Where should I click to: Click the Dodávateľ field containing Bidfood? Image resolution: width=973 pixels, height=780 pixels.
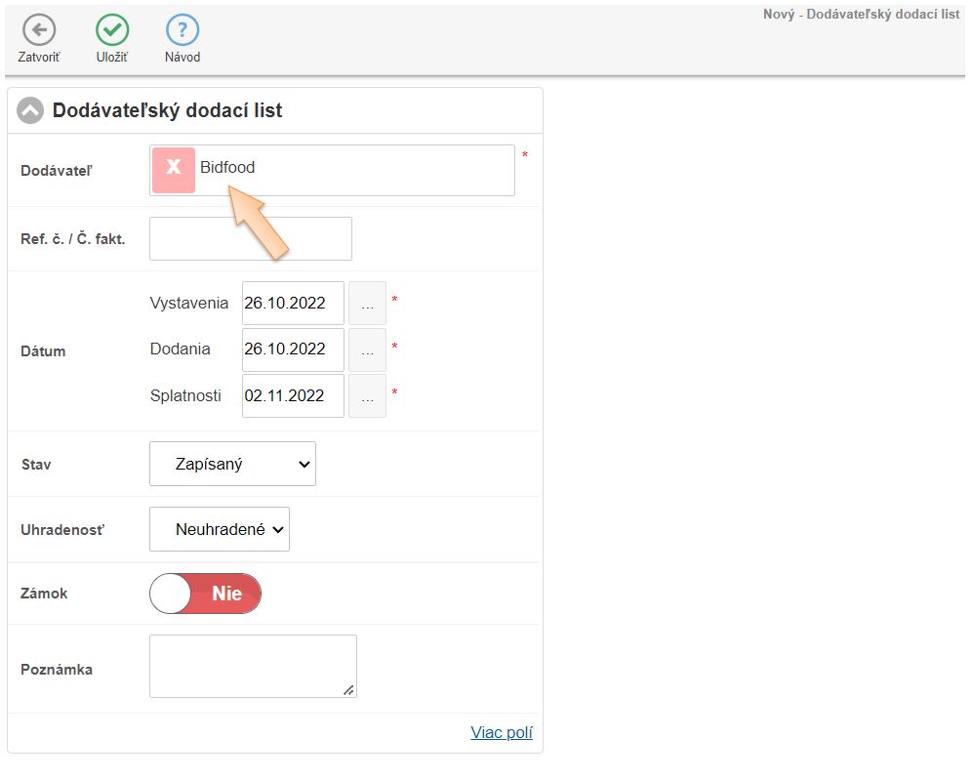(x=371, y=170)
